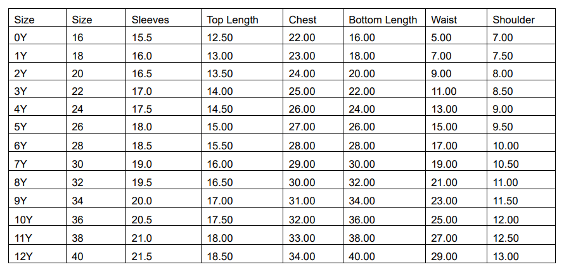The width and height of the screenshot is (564, 274).
Task: Click top length value 14.50
Action: pyautogui.click(x=220, y=111)
